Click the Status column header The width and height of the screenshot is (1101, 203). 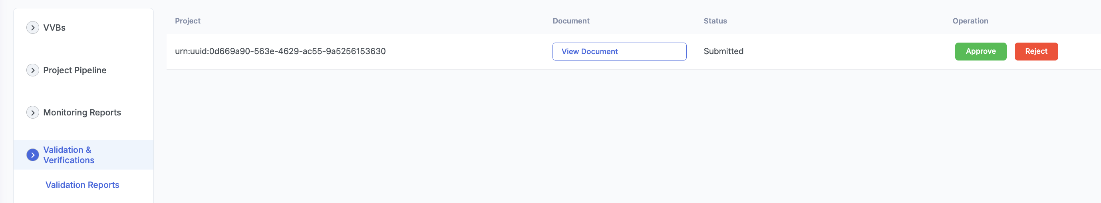point(715,21)
